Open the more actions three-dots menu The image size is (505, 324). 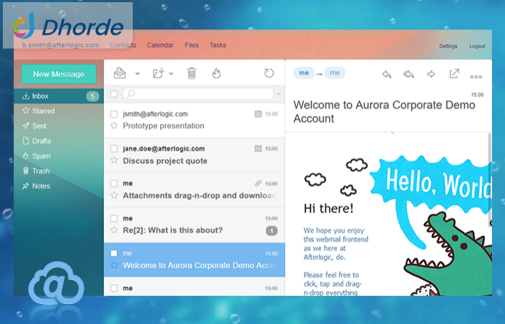point(476,76)
